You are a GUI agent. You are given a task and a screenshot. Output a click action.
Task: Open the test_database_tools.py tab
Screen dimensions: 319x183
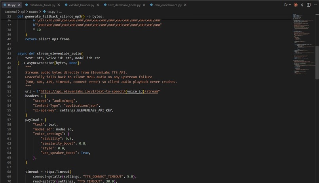(x=124, y=5)
